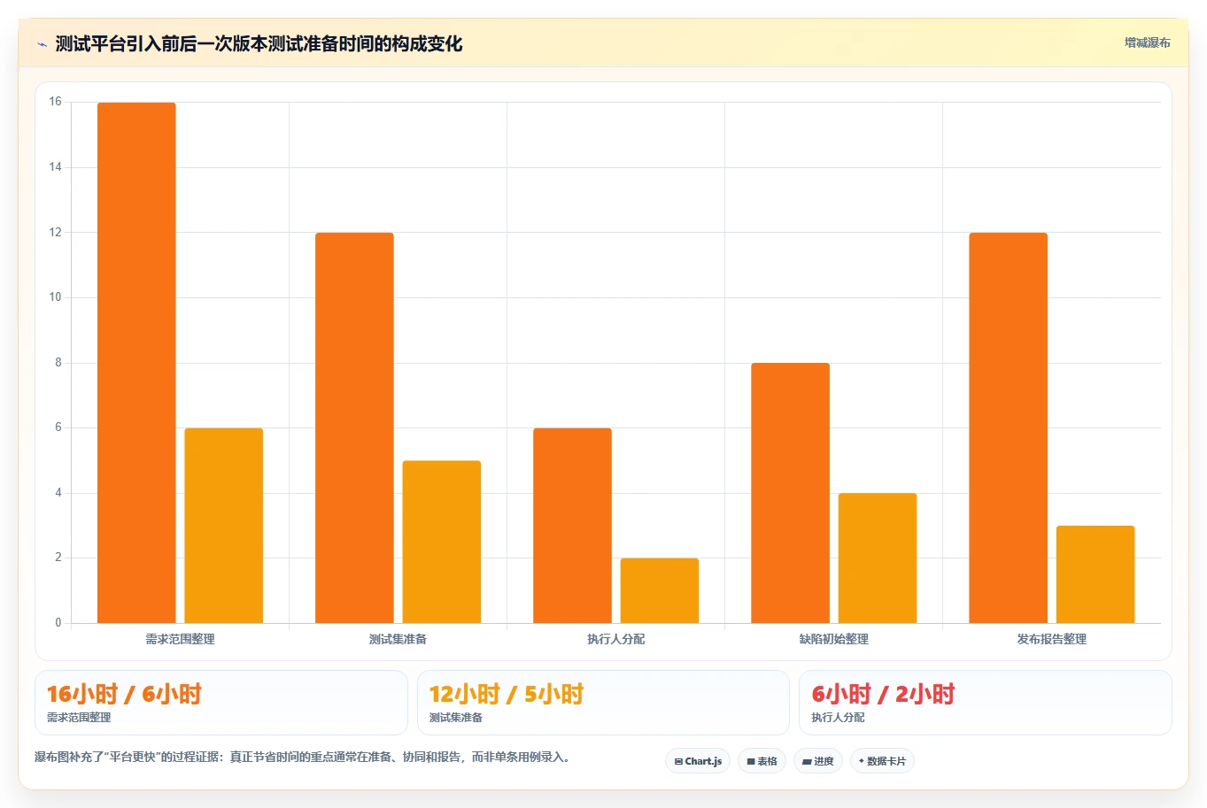Image resolution: width=1207 pixels, height=808 pixels.
Task: Open the 6小时 / 2小时 data card
Action: click(985, 703)
